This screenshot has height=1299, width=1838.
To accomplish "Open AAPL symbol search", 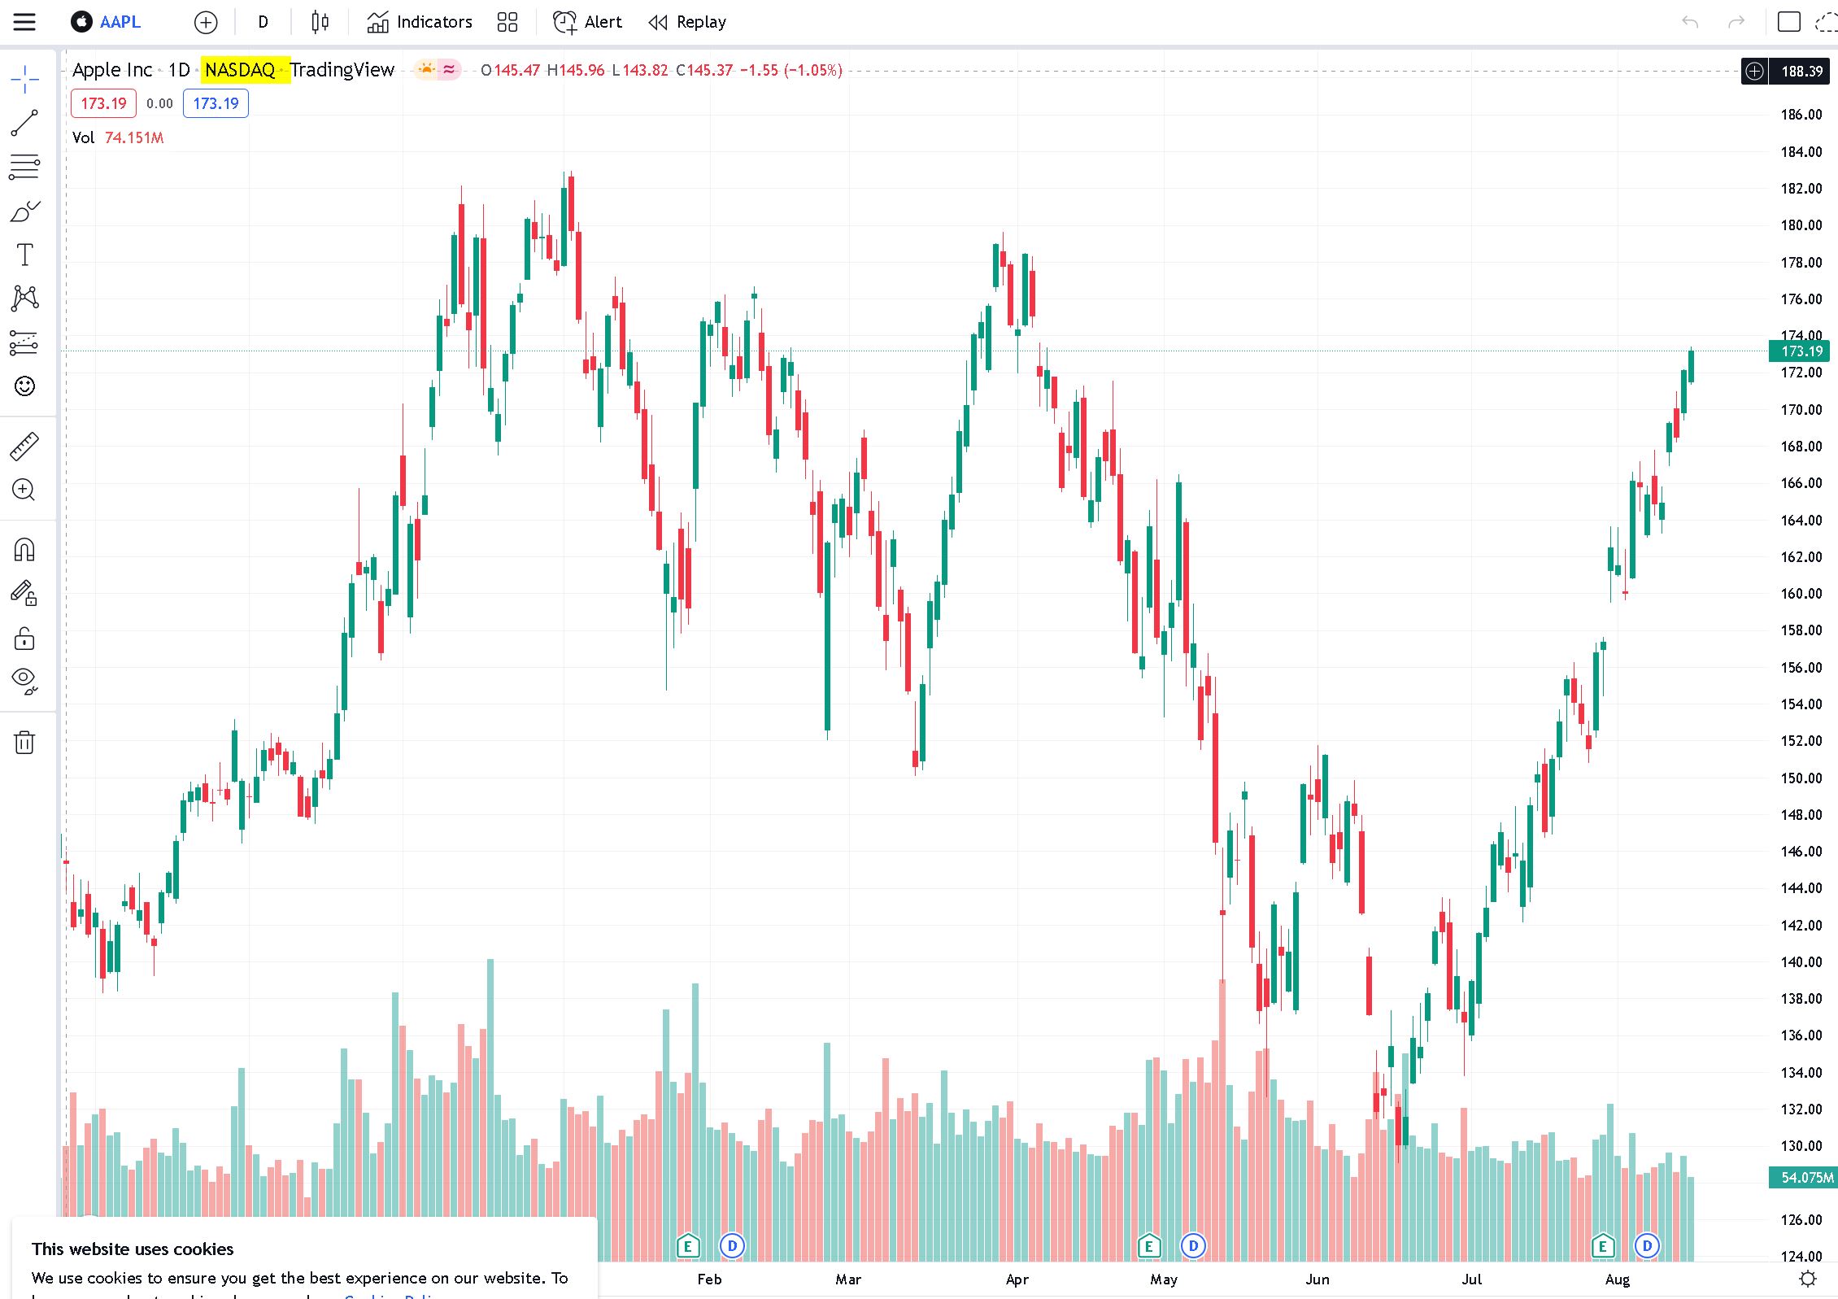I will 107,22.
